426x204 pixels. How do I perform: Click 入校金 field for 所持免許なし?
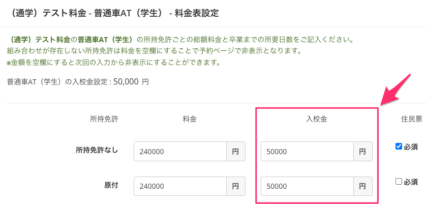tap(307, 152)
